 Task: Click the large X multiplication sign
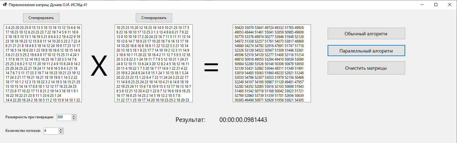coord(99,66)
